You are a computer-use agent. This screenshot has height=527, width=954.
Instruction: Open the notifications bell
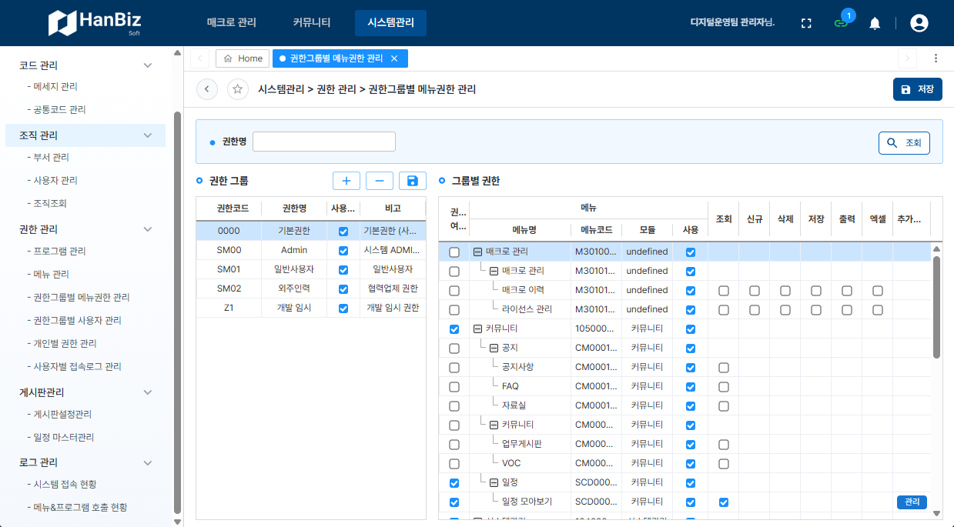click(874, 23)
